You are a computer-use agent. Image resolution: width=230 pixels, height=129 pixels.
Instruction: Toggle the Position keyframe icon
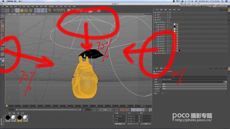point(132,110)
